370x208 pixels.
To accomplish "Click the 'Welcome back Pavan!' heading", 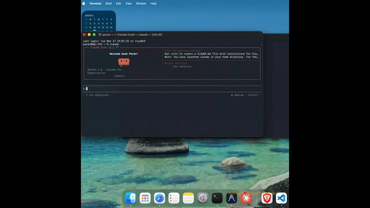I will 124,54.
